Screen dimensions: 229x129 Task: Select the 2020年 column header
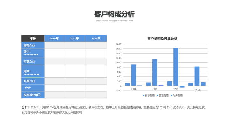[x=54, y=38]
